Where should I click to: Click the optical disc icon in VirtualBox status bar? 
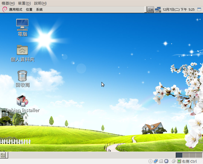[150, 161]
